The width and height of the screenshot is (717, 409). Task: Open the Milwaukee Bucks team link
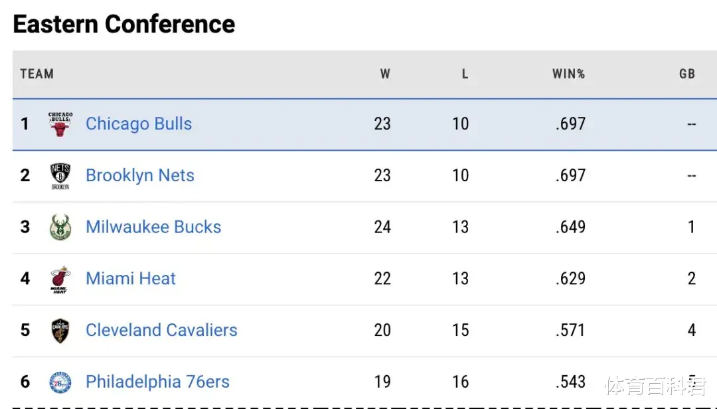click(153, 227)
